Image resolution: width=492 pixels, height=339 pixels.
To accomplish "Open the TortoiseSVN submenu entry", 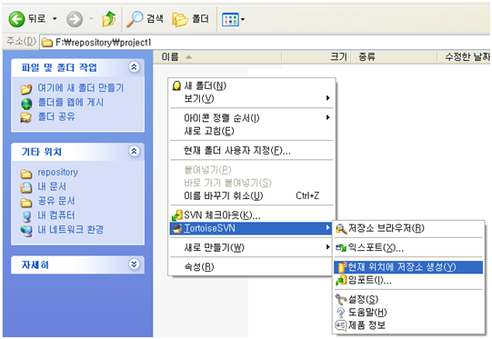I will 252,228.
